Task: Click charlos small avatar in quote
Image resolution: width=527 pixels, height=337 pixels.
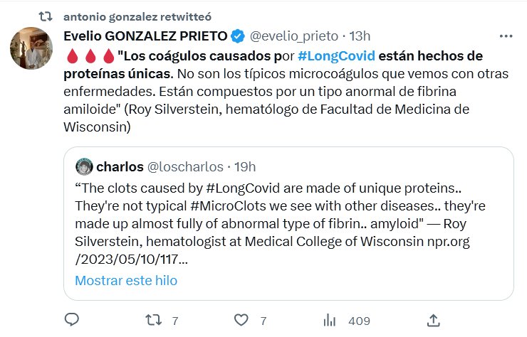Action: click(85, 167)
